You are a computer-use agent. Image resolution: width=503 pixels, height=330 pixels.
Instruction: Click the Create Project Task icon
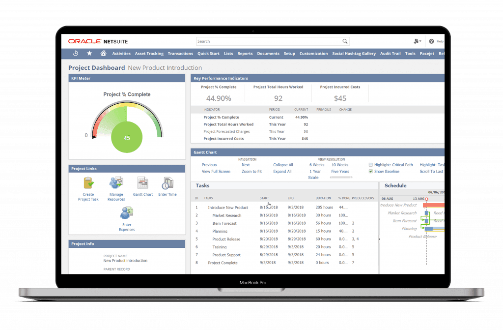pos(88,183)
